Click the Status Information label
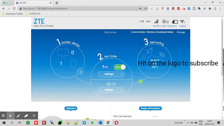 (151, 109)
